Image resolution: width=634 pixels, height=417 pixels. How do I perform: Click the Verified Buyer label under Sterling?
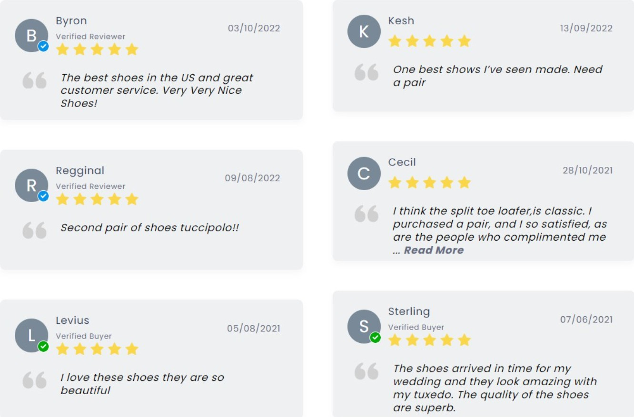point(416,327)
